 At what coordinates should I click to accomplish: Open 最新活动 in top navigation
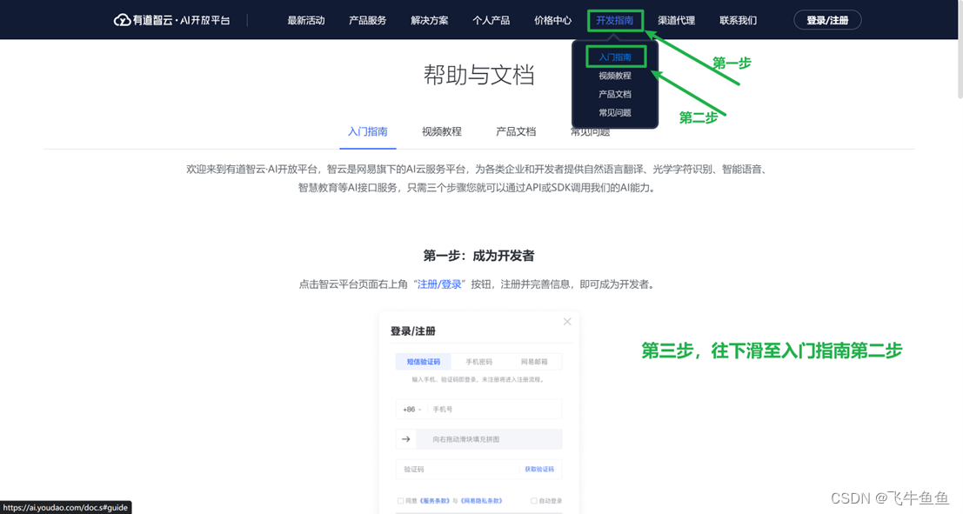(x=306, y=20)
